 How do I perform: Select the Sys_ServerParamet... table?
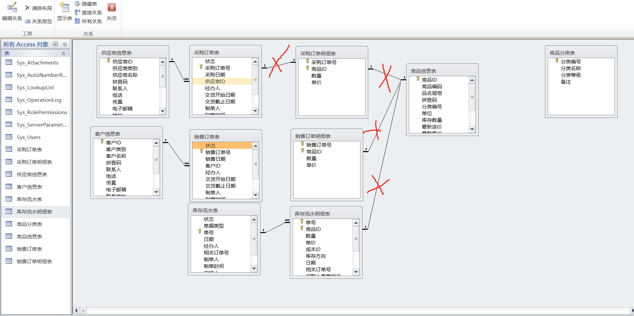pos(36,125)
